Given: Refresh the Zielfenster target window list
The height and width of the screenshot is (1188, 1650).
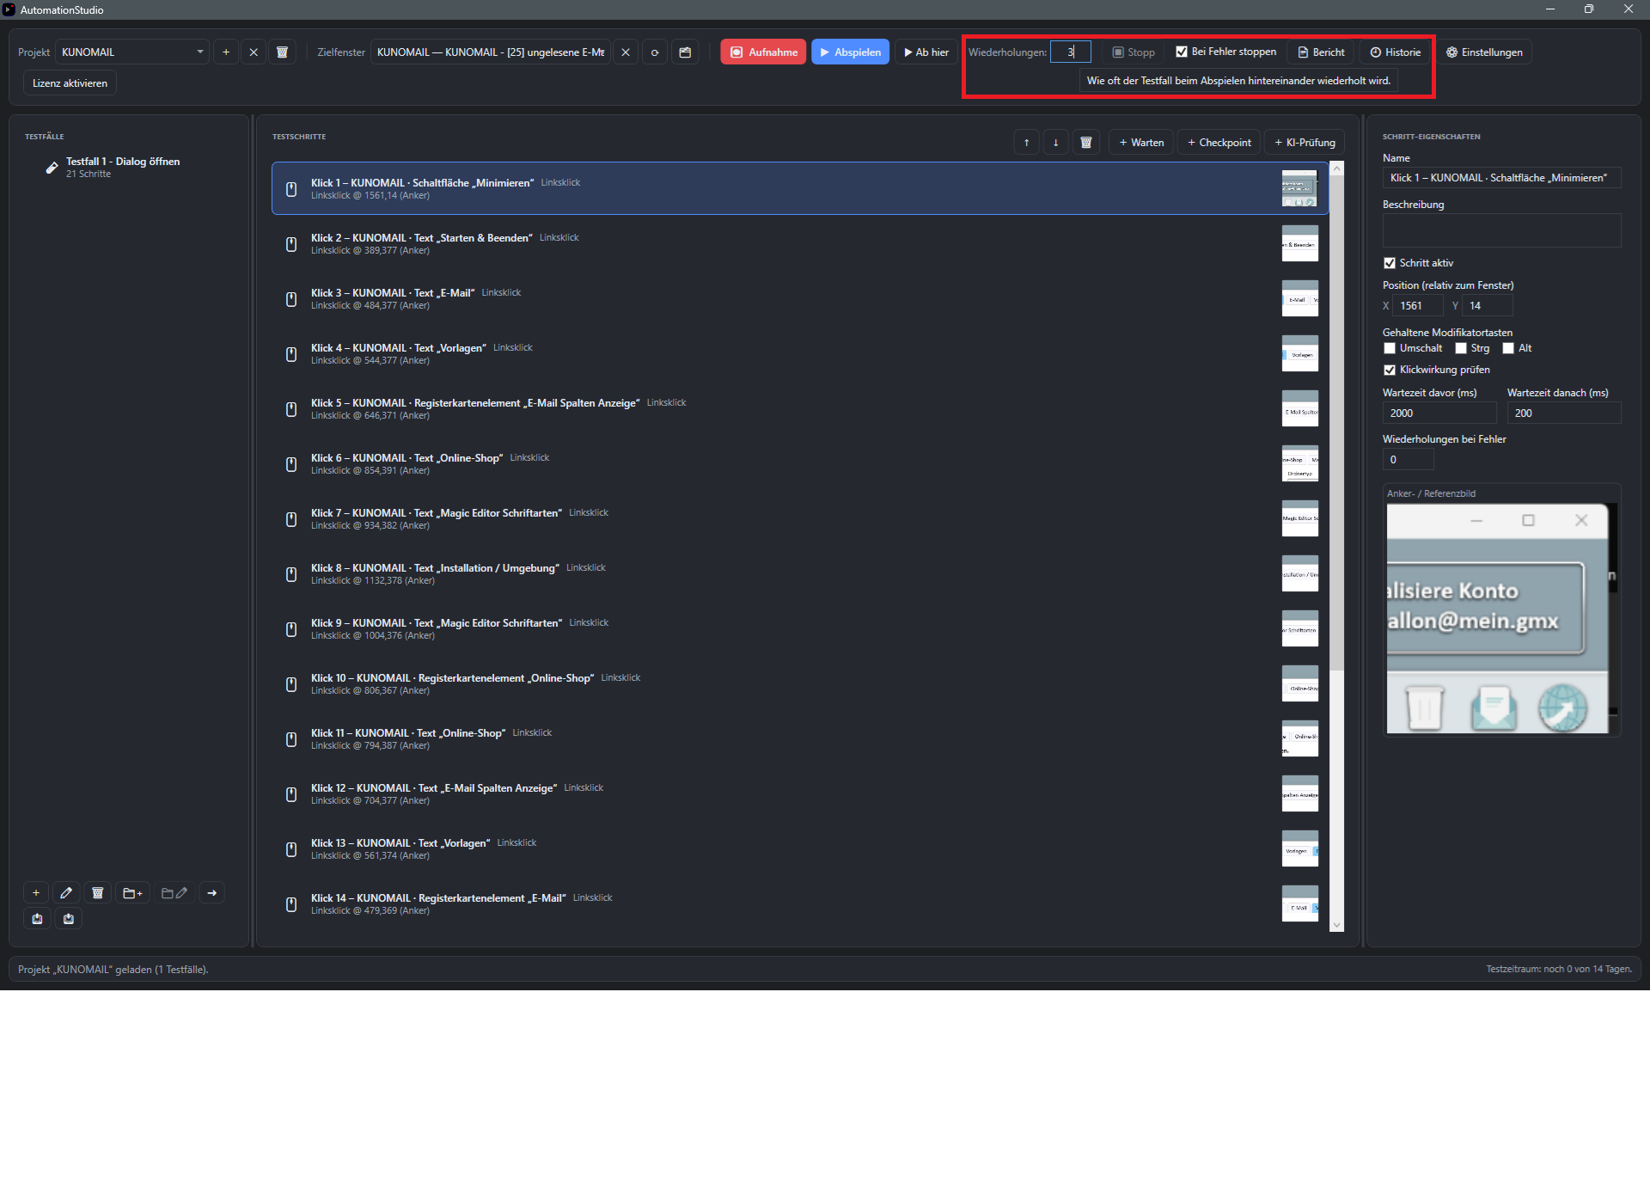Looking at the screenshot, I should (655, 52).
